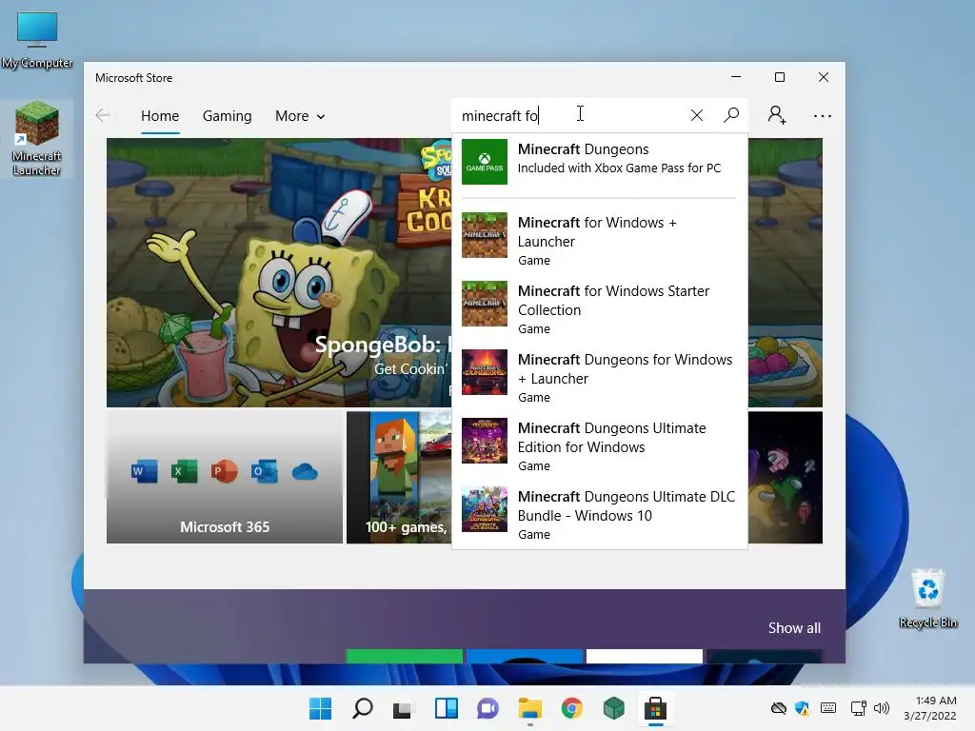Open File Explorer on taskbar
This screenshot has width=975, height=731.
[x=529, y=708]
